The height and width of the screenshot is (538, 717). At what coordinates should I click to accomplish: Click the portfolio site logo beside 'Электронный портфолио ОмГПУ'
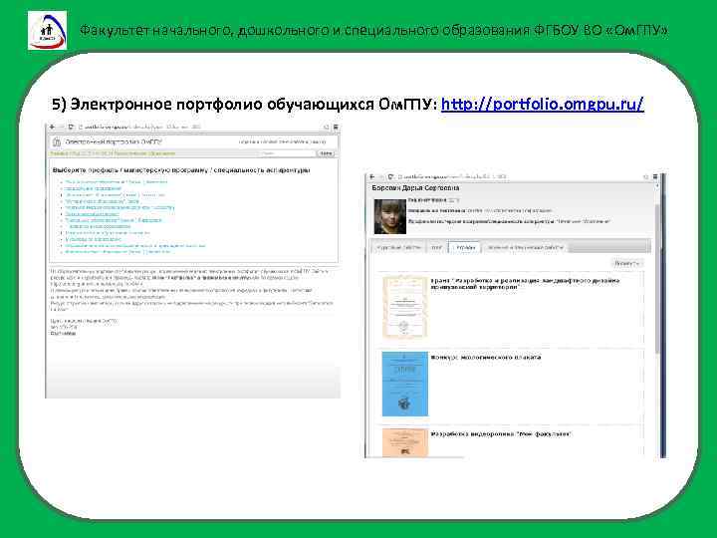[x=57, y=141]
